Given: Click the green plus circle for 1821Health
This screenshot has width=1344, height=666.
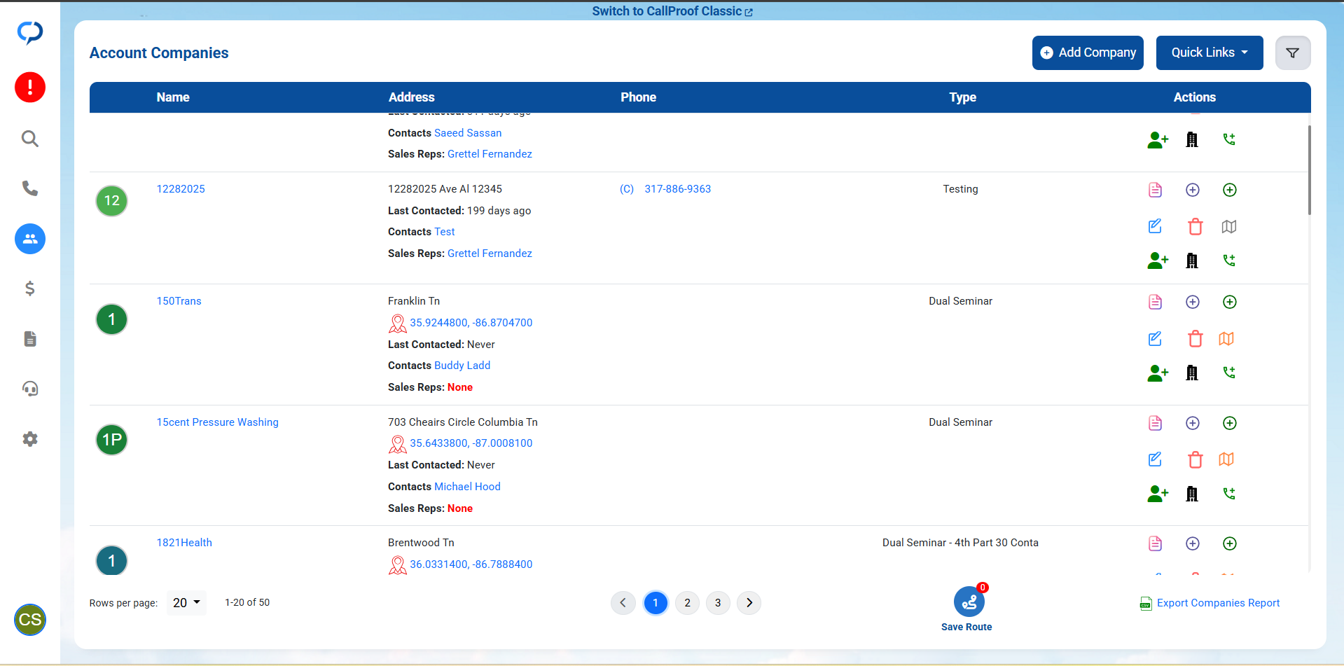Looking at the screenshot, I should (1230, 543).
